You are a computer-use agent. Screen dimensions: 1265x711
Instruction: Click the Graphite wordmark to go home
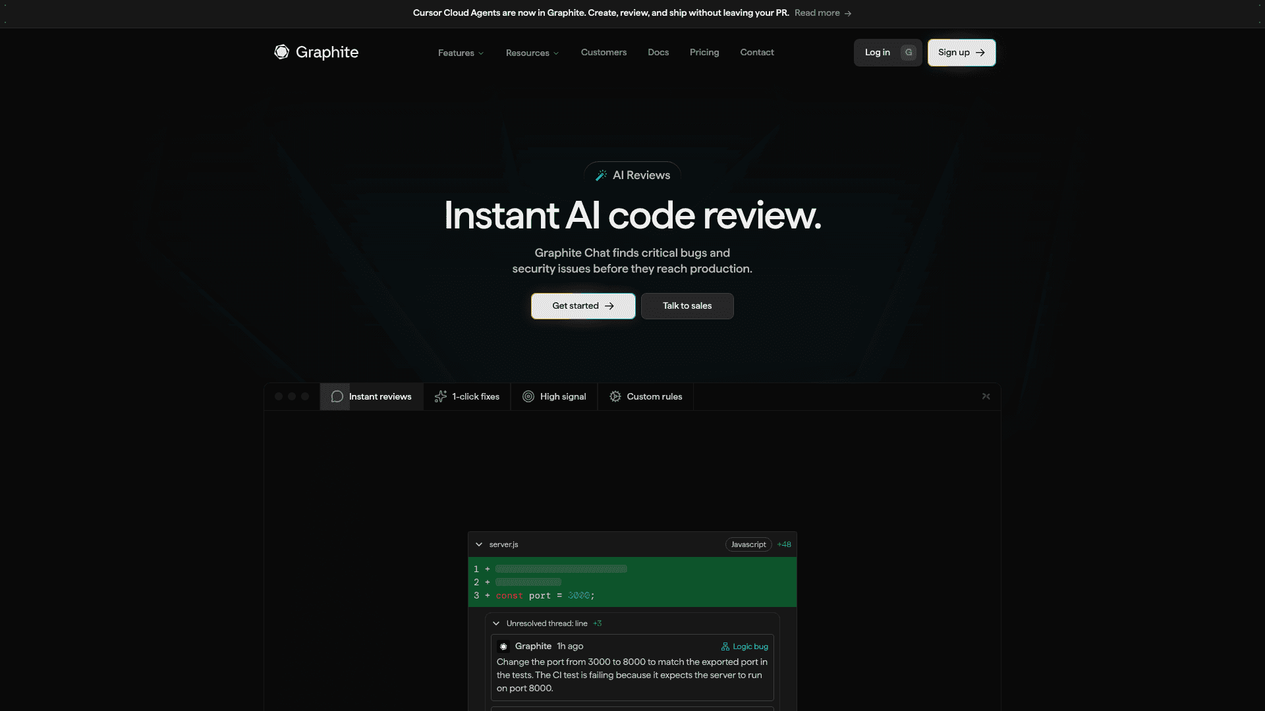[327, 52]
